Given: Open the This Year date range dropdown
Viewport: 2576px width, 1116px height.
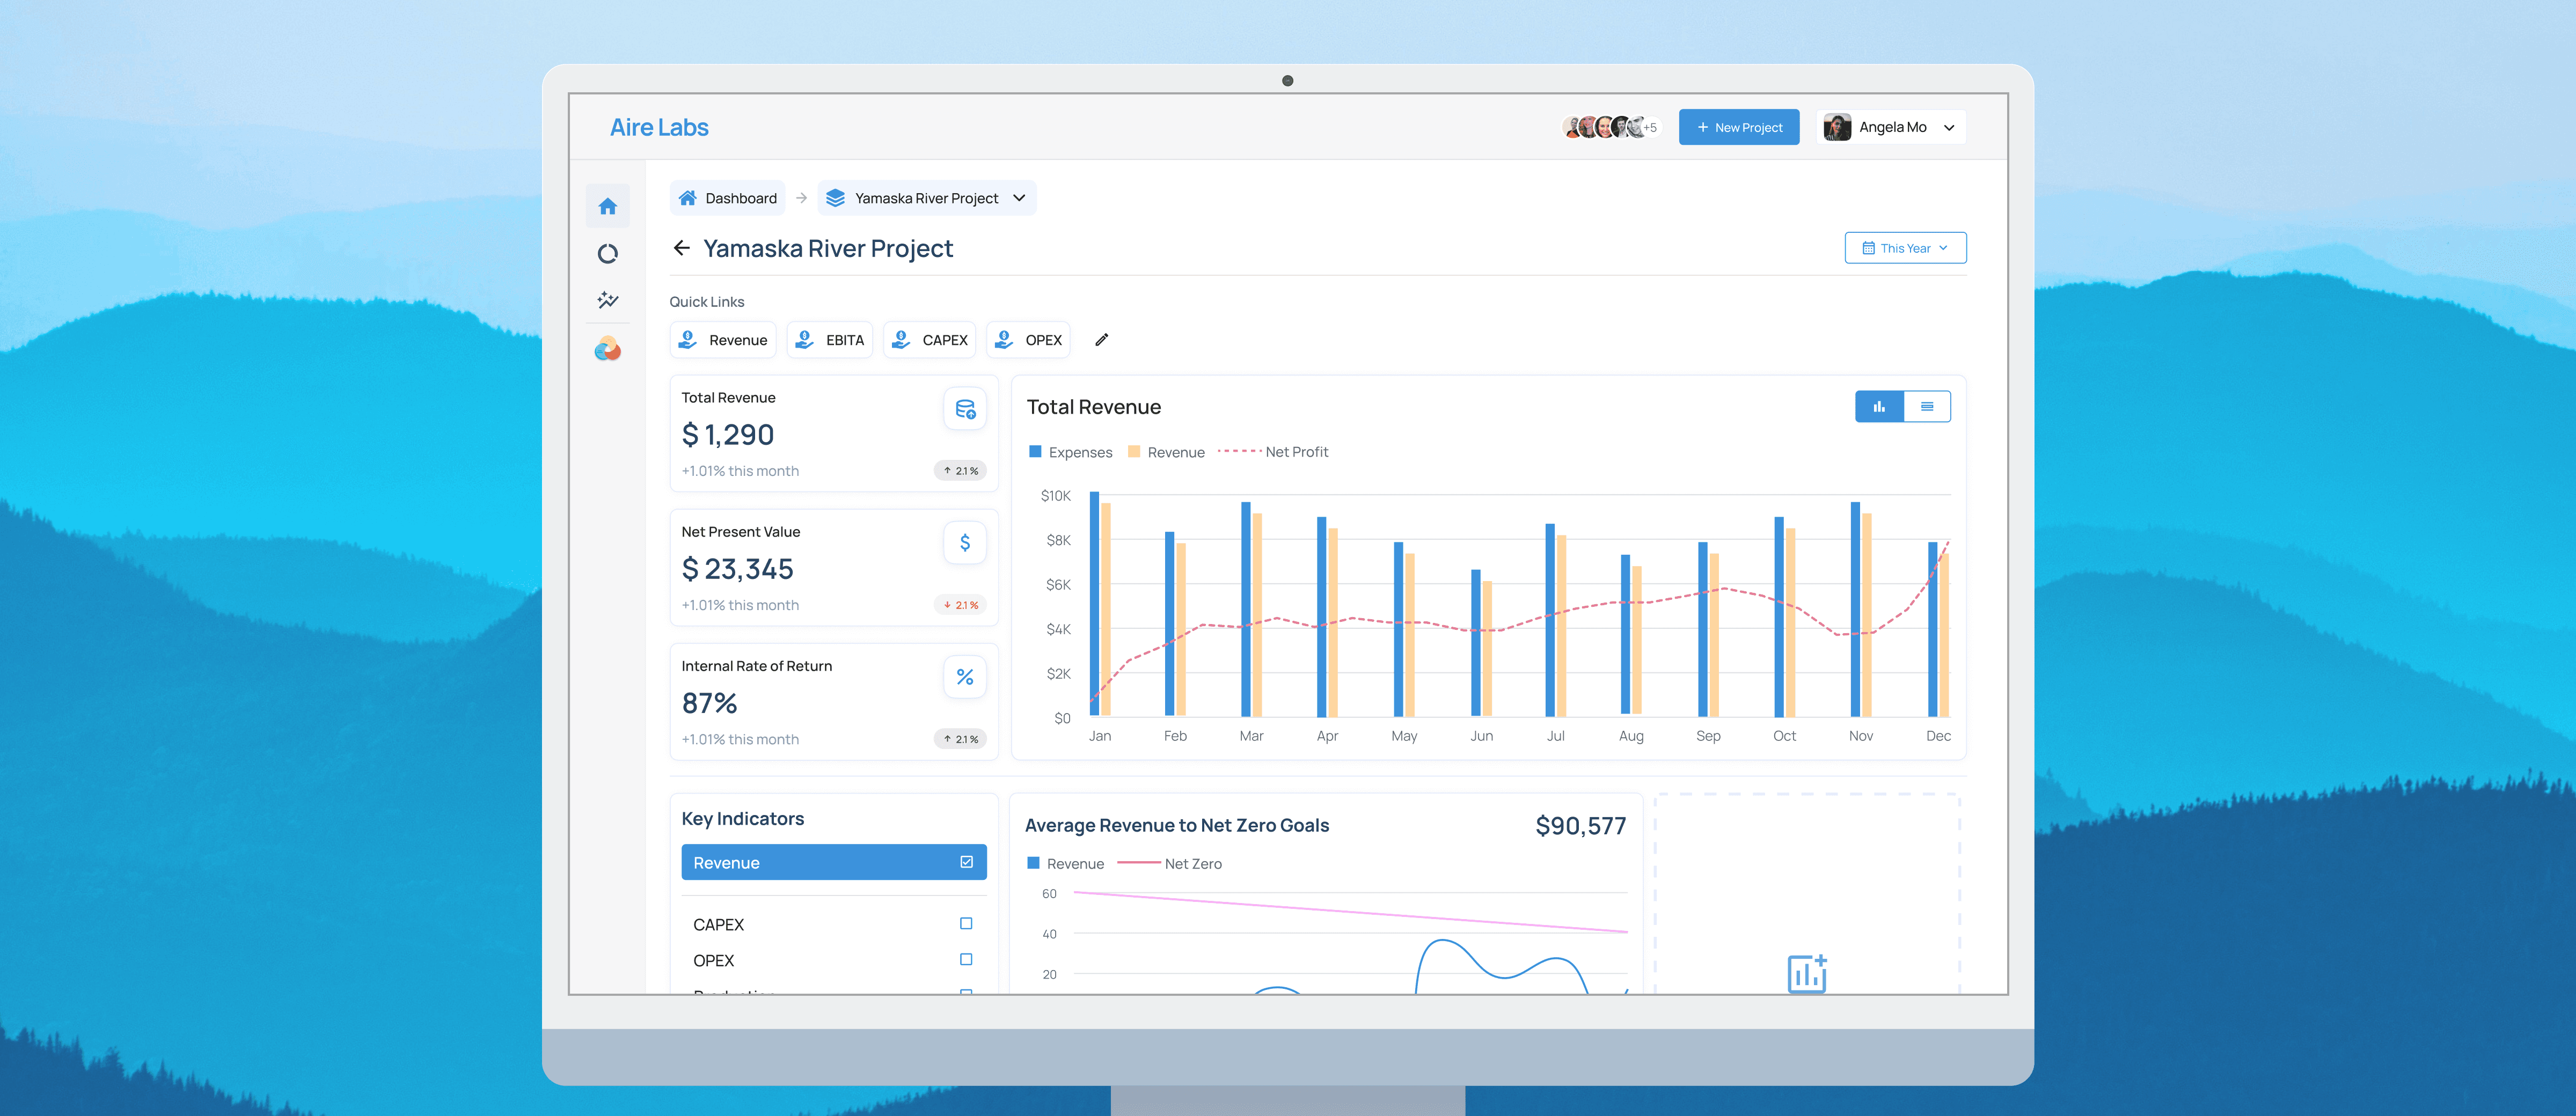Looking at the screenshot, I should (x=1905, y=248).
